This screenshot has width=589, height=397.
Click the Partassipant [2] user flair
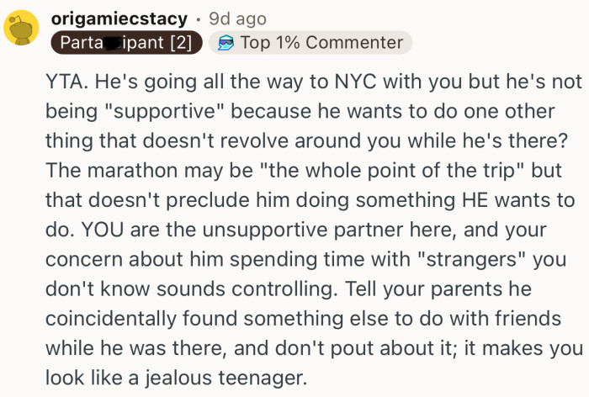[x=125, y=42]
